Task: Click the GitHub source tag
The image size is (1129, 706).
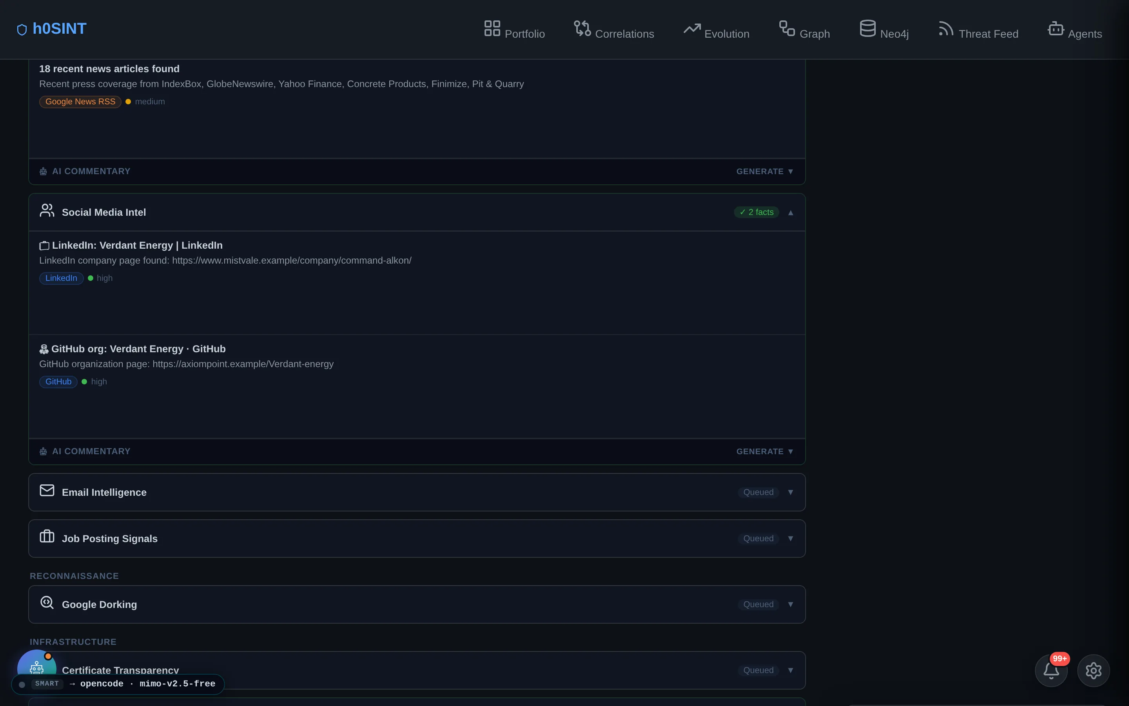Action: point(58,382)
